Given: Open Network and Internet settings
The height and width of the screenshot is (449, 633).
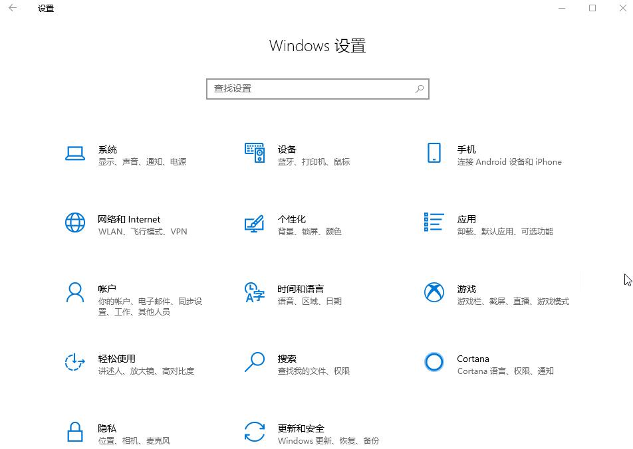Looking at the screenshot, I should click(130, 224).
